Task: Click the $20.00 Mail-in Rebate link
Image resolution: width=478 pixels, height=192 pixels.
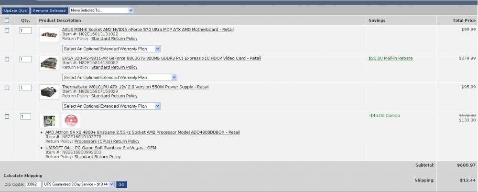Action: [391, 58]
